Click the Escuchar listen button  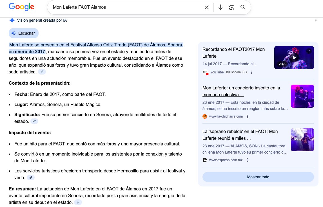23,33
